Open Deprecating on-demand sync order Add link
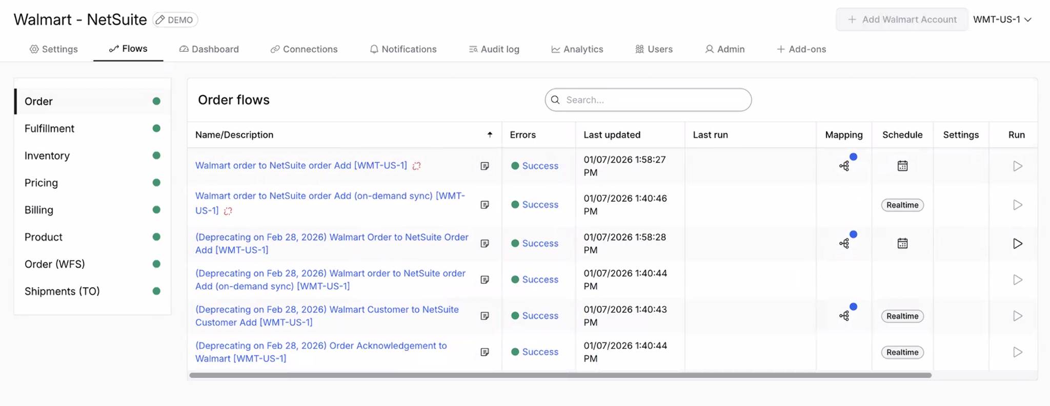This screenshot has height=406, width=1050. [x=330, y=280]
